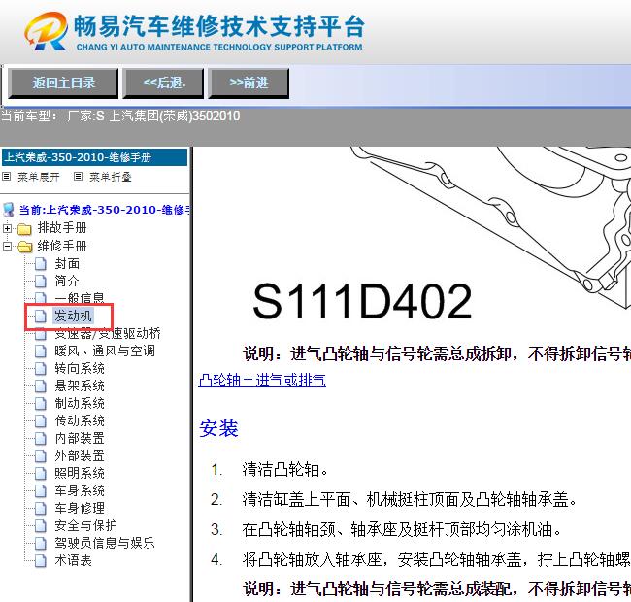Click the 排故手册 folder icon
This screenshot has width=631, height=602.
(x=24, y=229)
